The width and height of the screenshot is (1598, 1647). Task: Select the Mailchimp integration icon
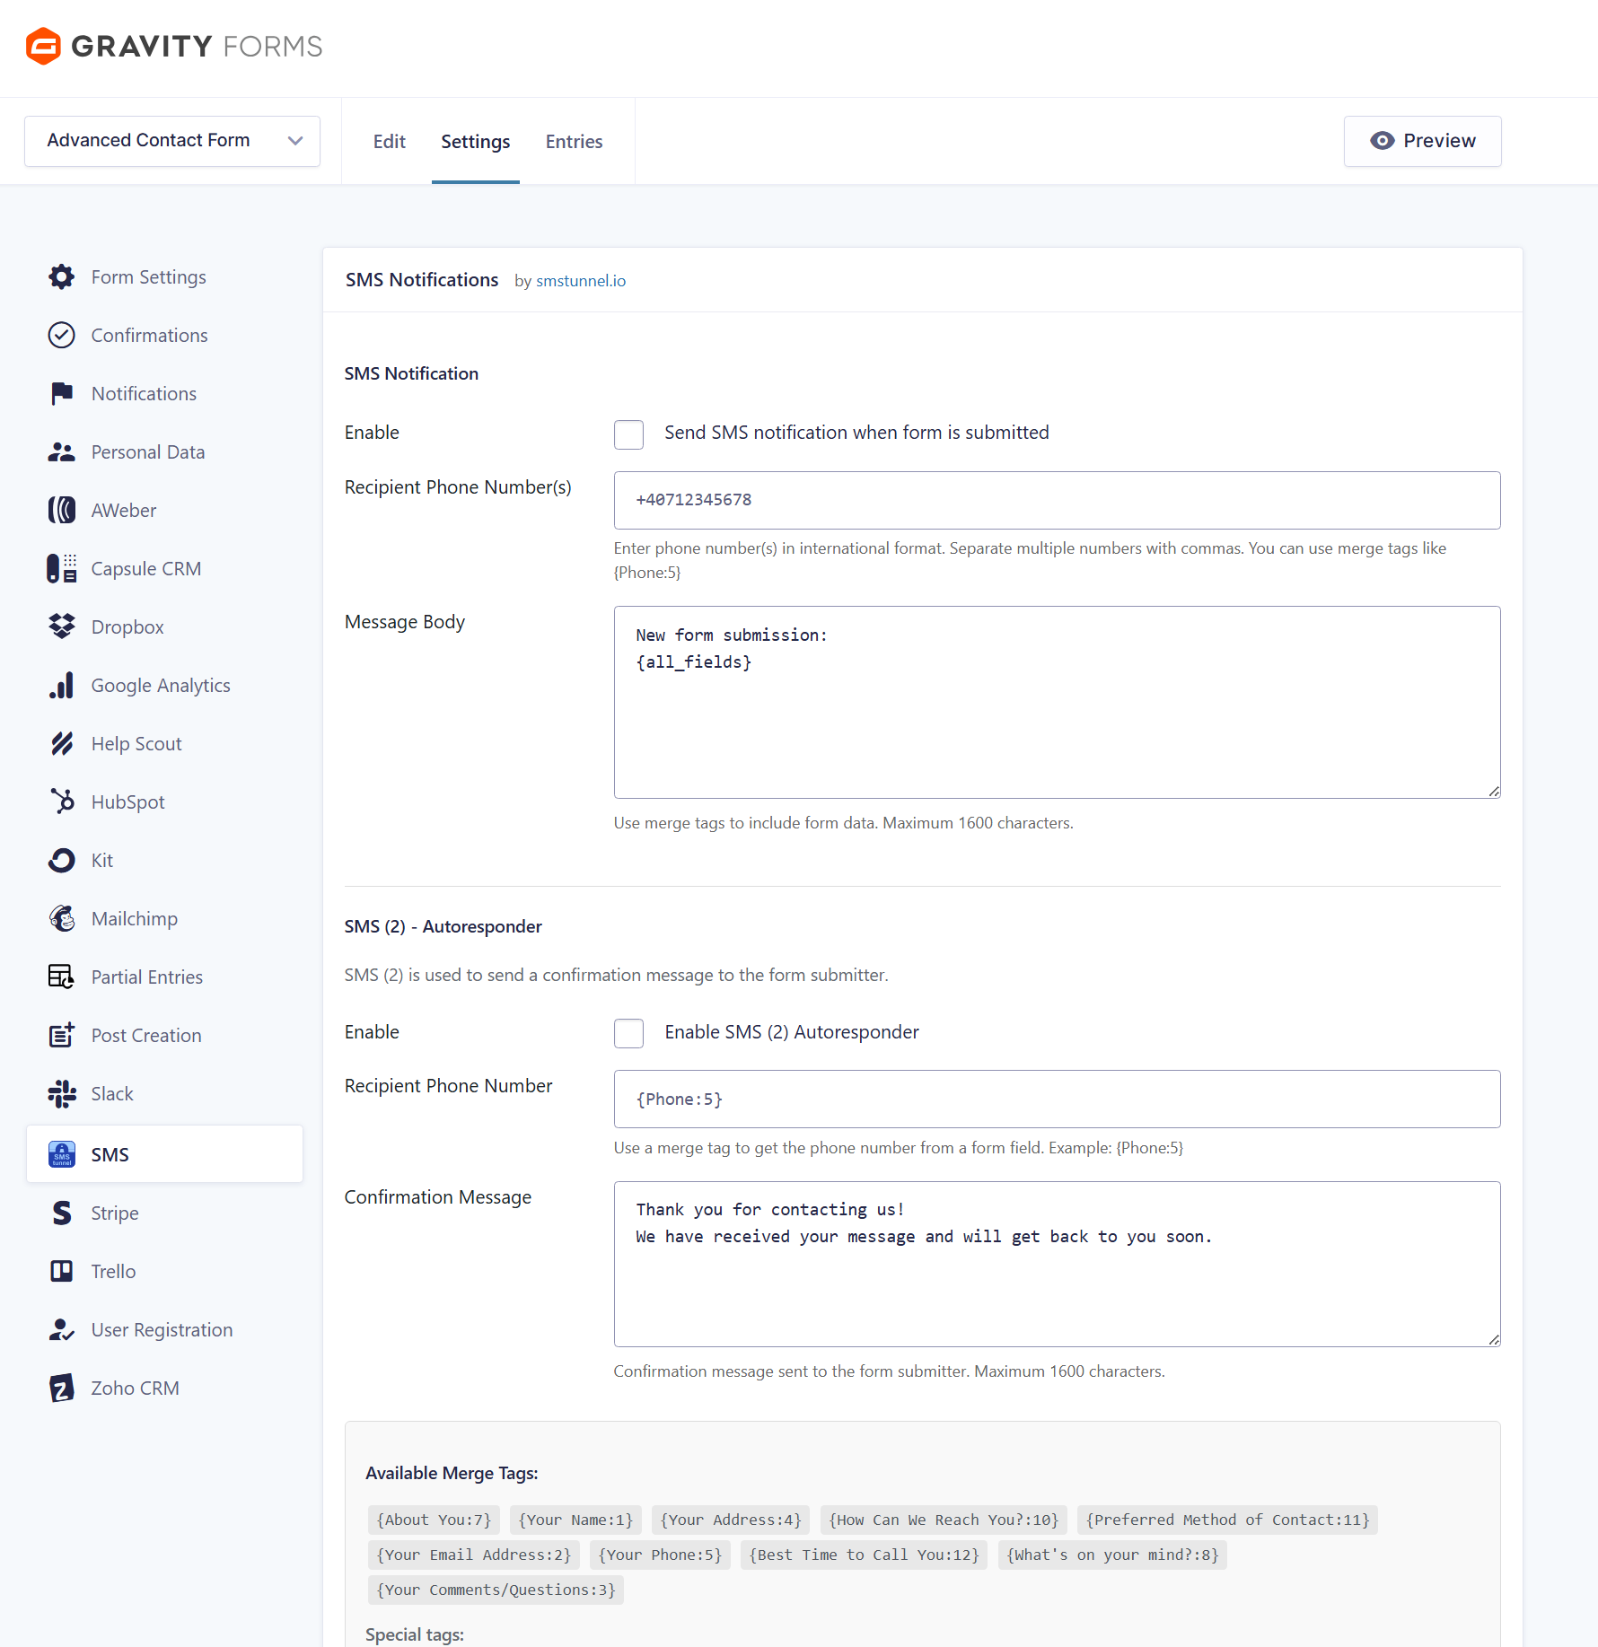tap(61, 918)
